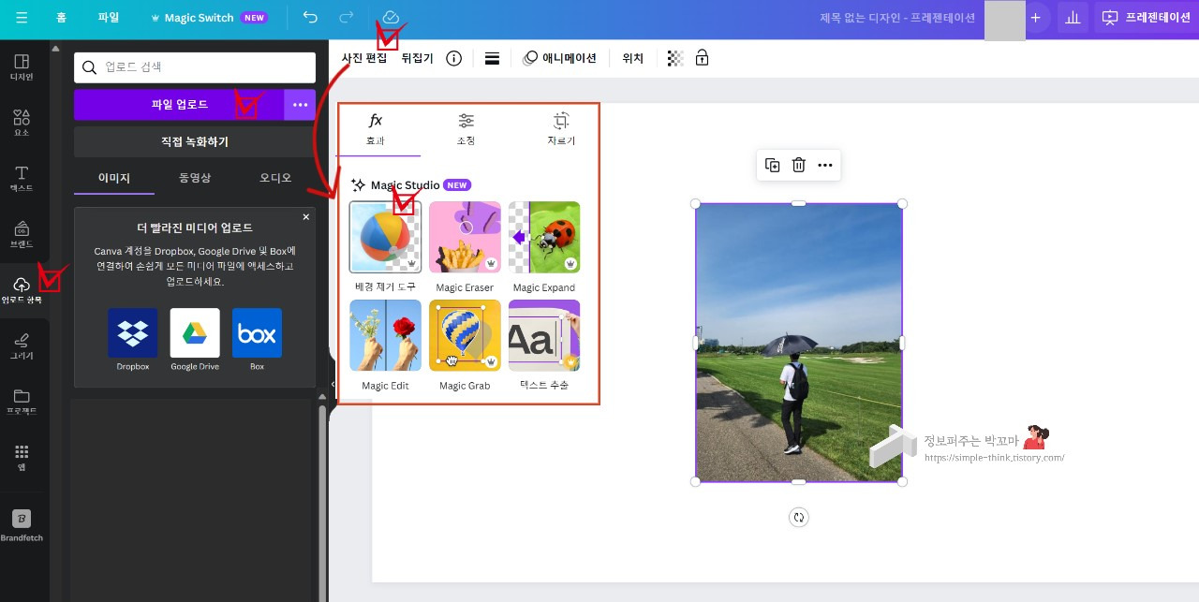Duplicate the selected image

(773, 165)
